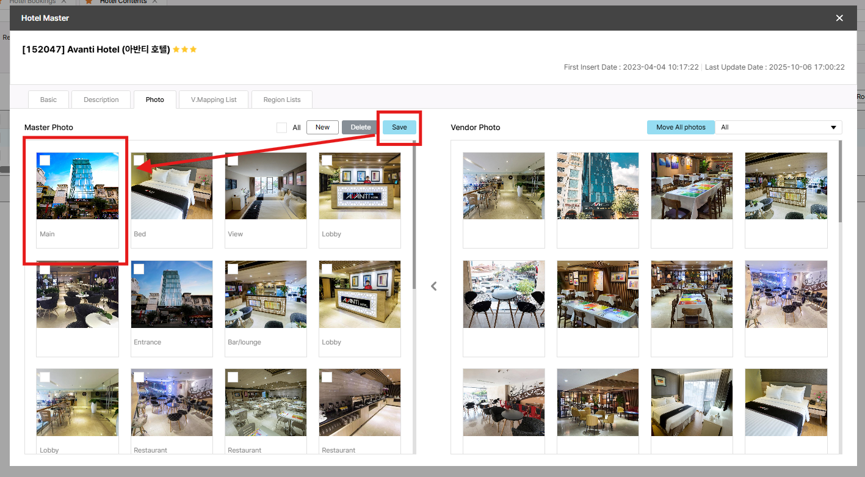Click the left chevron arrow between photo panels

[x=433, y=286]
